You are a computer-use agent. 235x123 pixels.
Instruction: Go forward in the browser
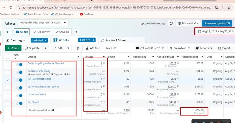click(4, 7)
